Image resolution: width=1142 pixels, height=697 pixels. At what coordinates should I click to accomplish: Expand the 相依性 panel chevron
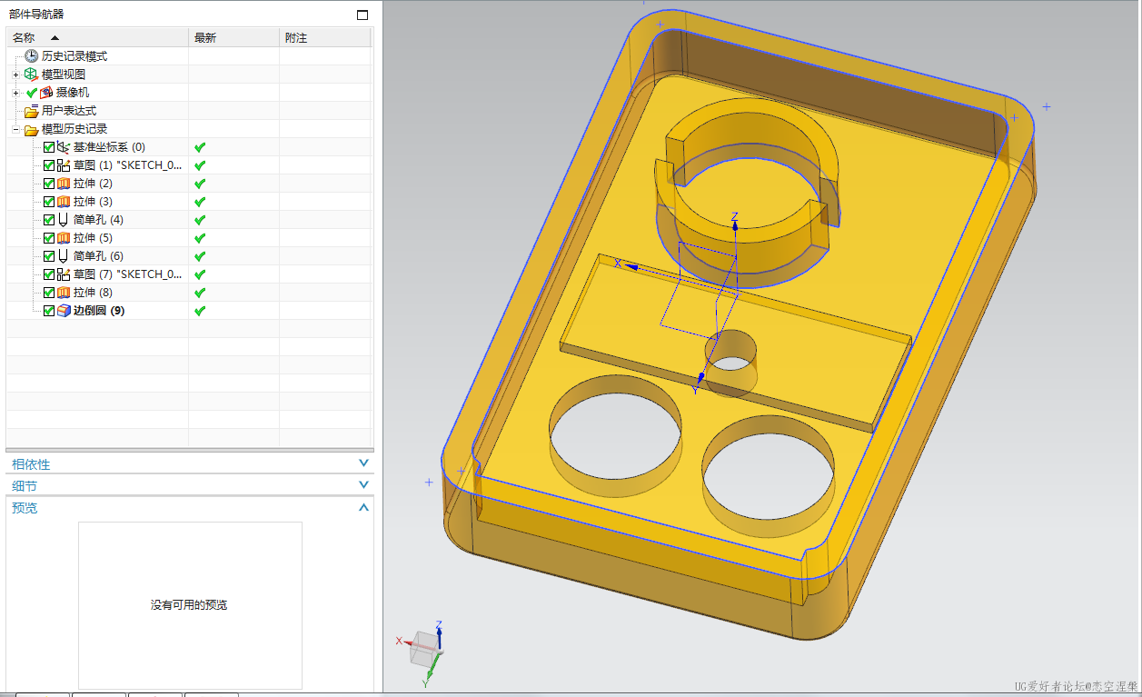pyautogui.click(x=363, y=463)
